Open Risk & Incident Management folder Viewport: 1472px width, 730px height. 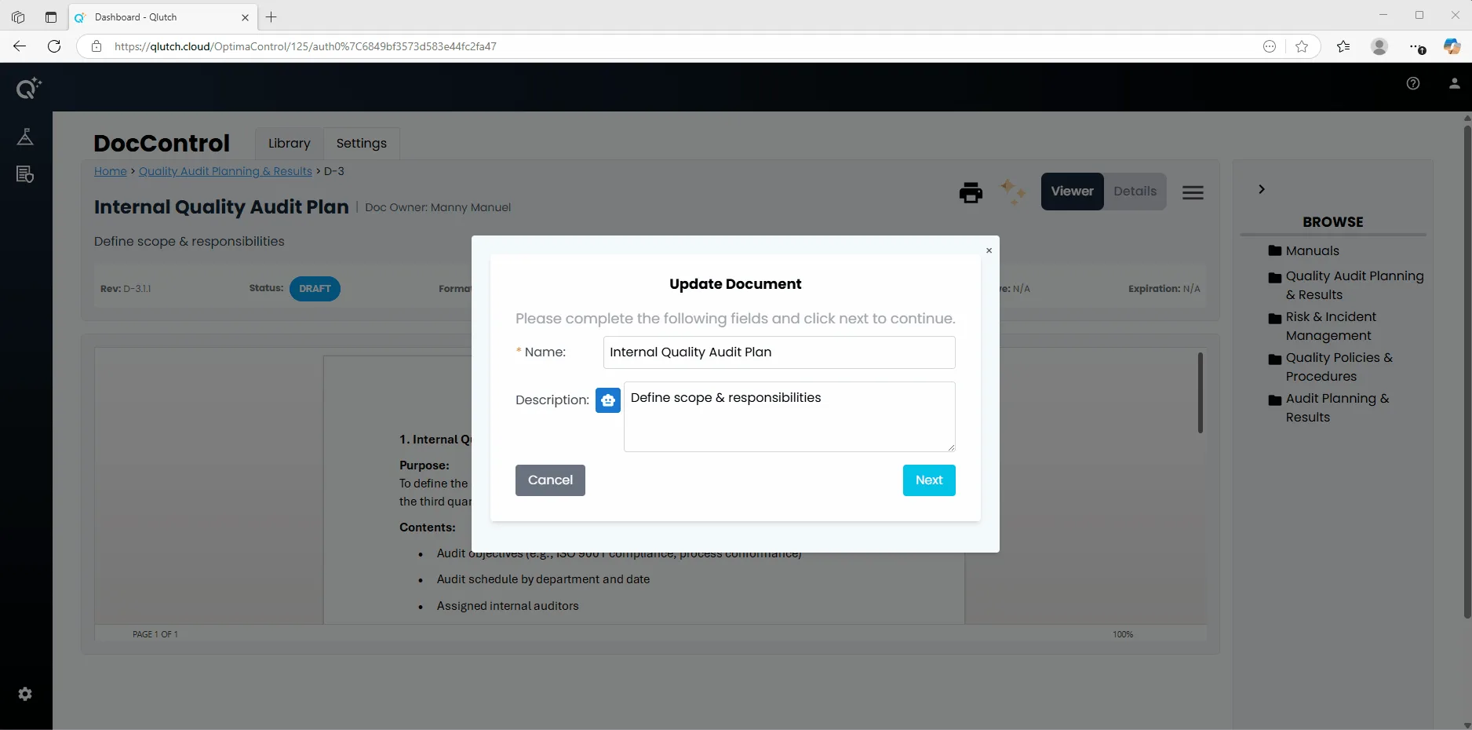click(1323, 327)
